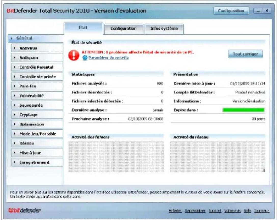The image size is (277, 220).
Task: Click the Activité des fichiers graph
Action: click(x=116, y=157)
